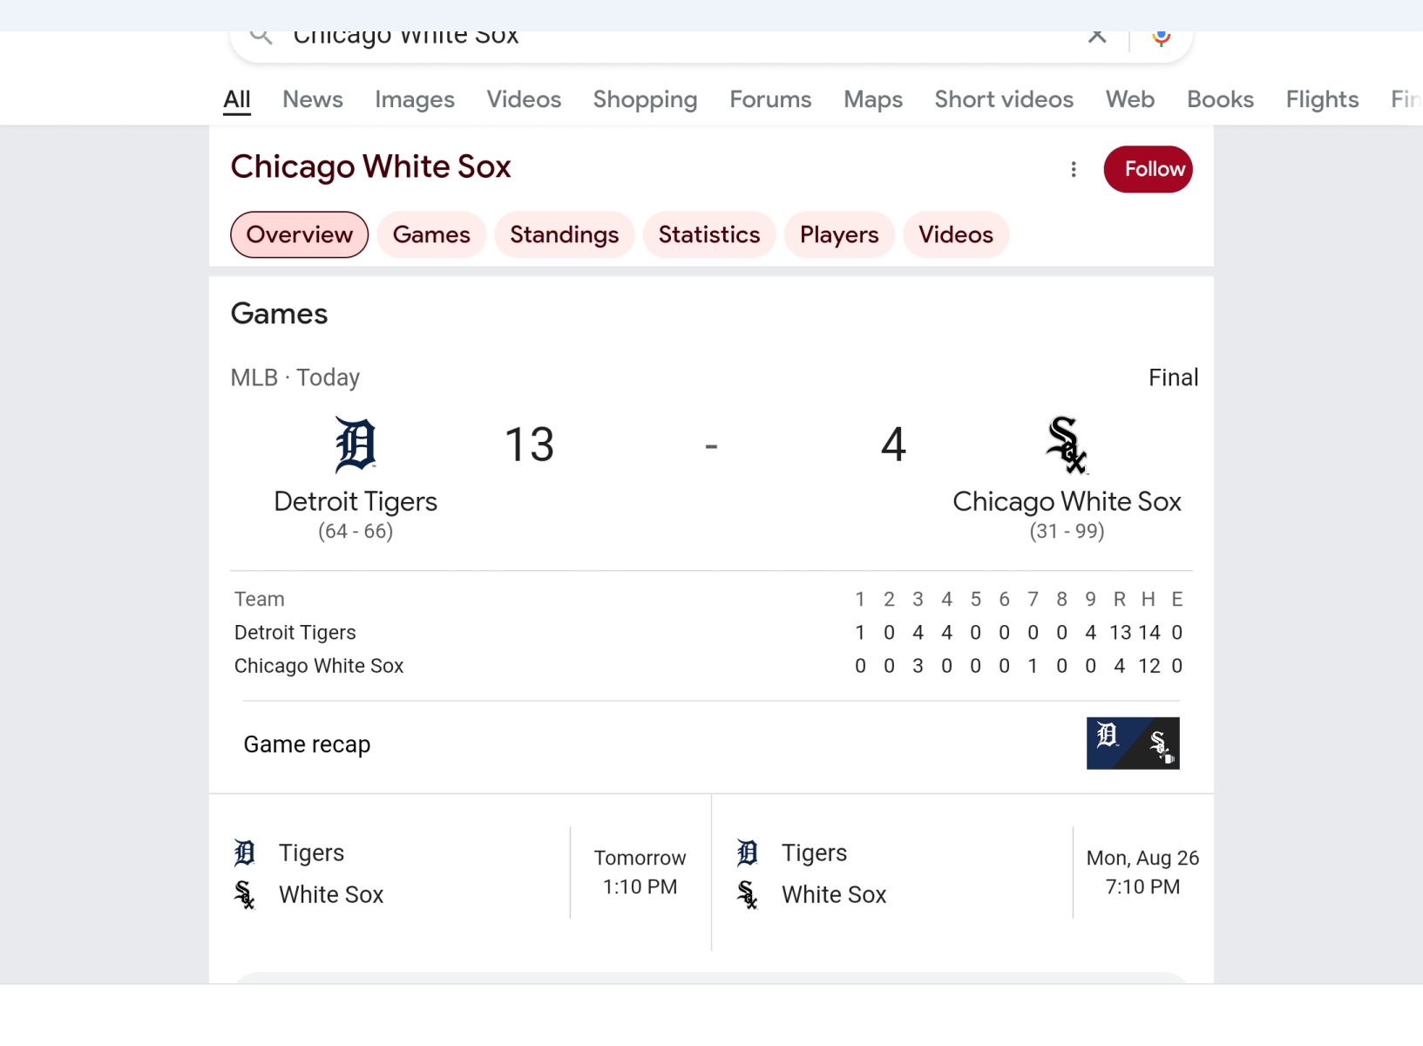Start voice search with microphone icon
The image size is (1423, 1046).
click(1161, 37)
